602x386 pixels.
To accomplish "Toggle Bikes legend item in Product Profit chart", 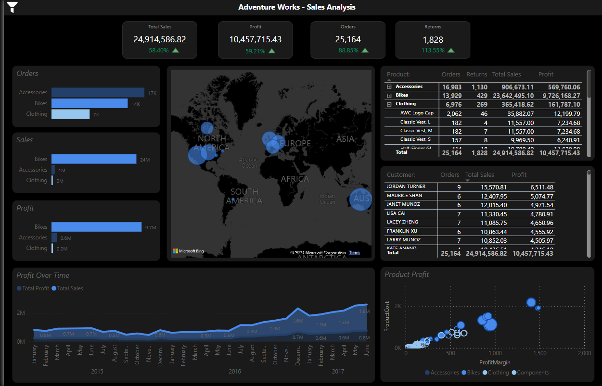I will click(464, 373).
